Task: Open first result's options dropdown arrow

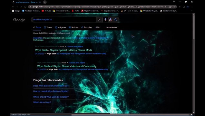Action: (65, 46)
